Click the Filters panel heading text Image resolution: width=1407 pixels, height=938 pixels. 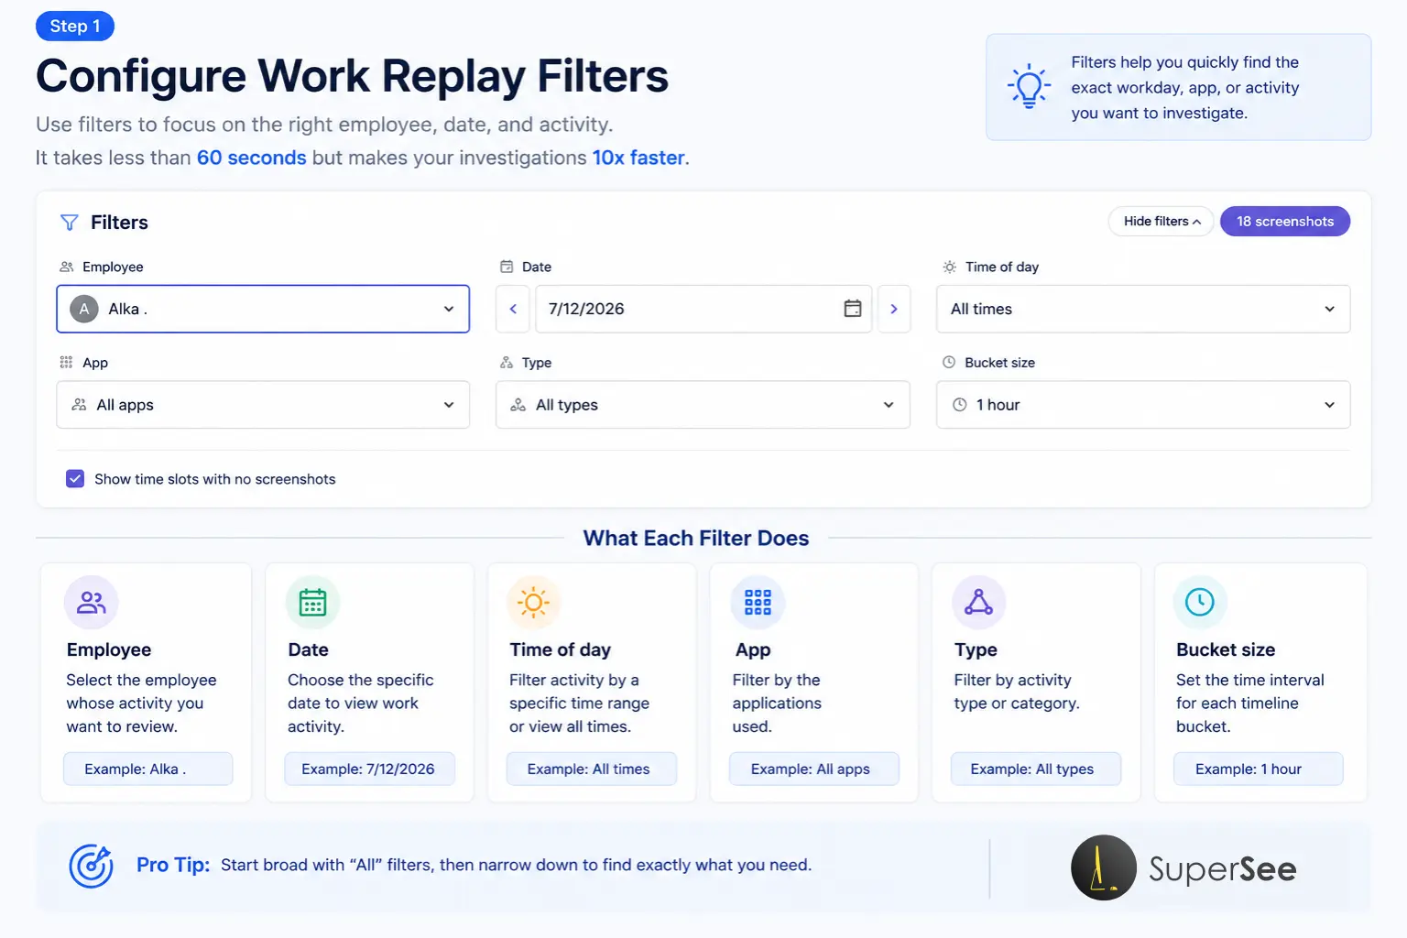119,223
